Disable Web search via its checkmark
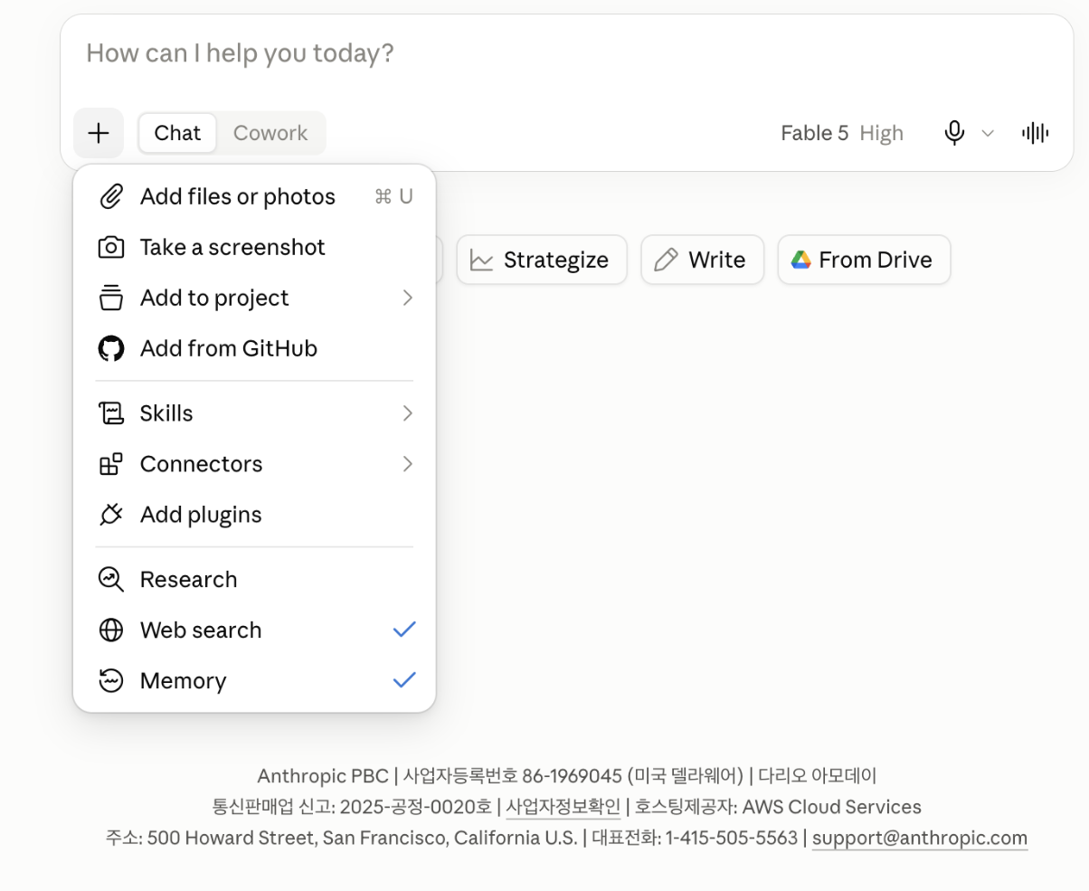 [404, 630]
